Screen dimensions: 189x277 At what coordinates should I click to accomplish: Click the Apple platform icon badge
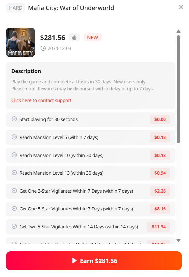(74, 37)
